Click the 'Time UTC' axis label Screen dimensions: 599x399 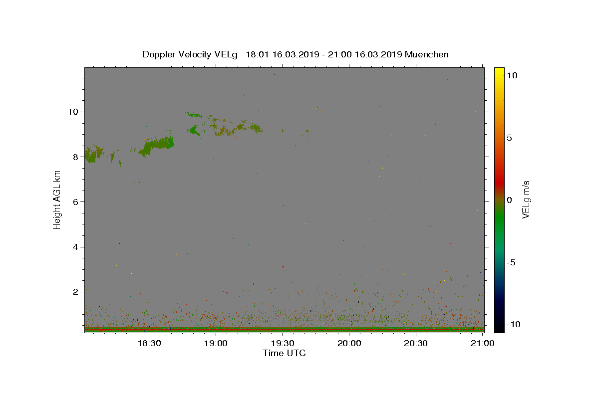click(284, 353)
